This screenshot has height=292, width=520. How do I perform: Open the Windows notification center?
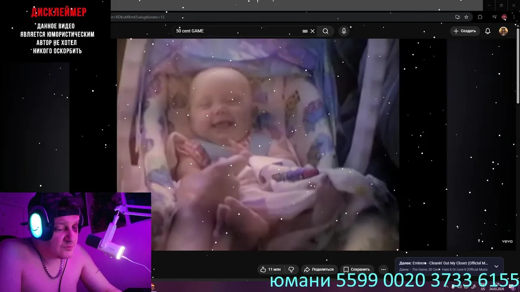click(512, 287)
